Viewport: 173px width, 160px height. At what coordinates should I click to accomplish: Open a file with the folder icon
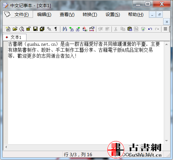pyautogui.click(x=15, y=29)
